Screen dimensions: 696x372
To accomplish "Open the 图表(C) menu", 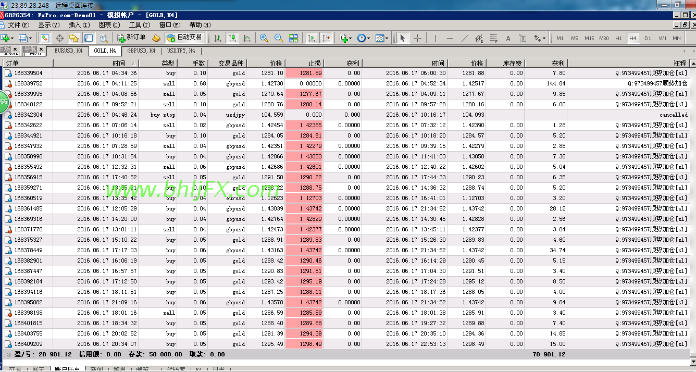I will click(109, 25).
